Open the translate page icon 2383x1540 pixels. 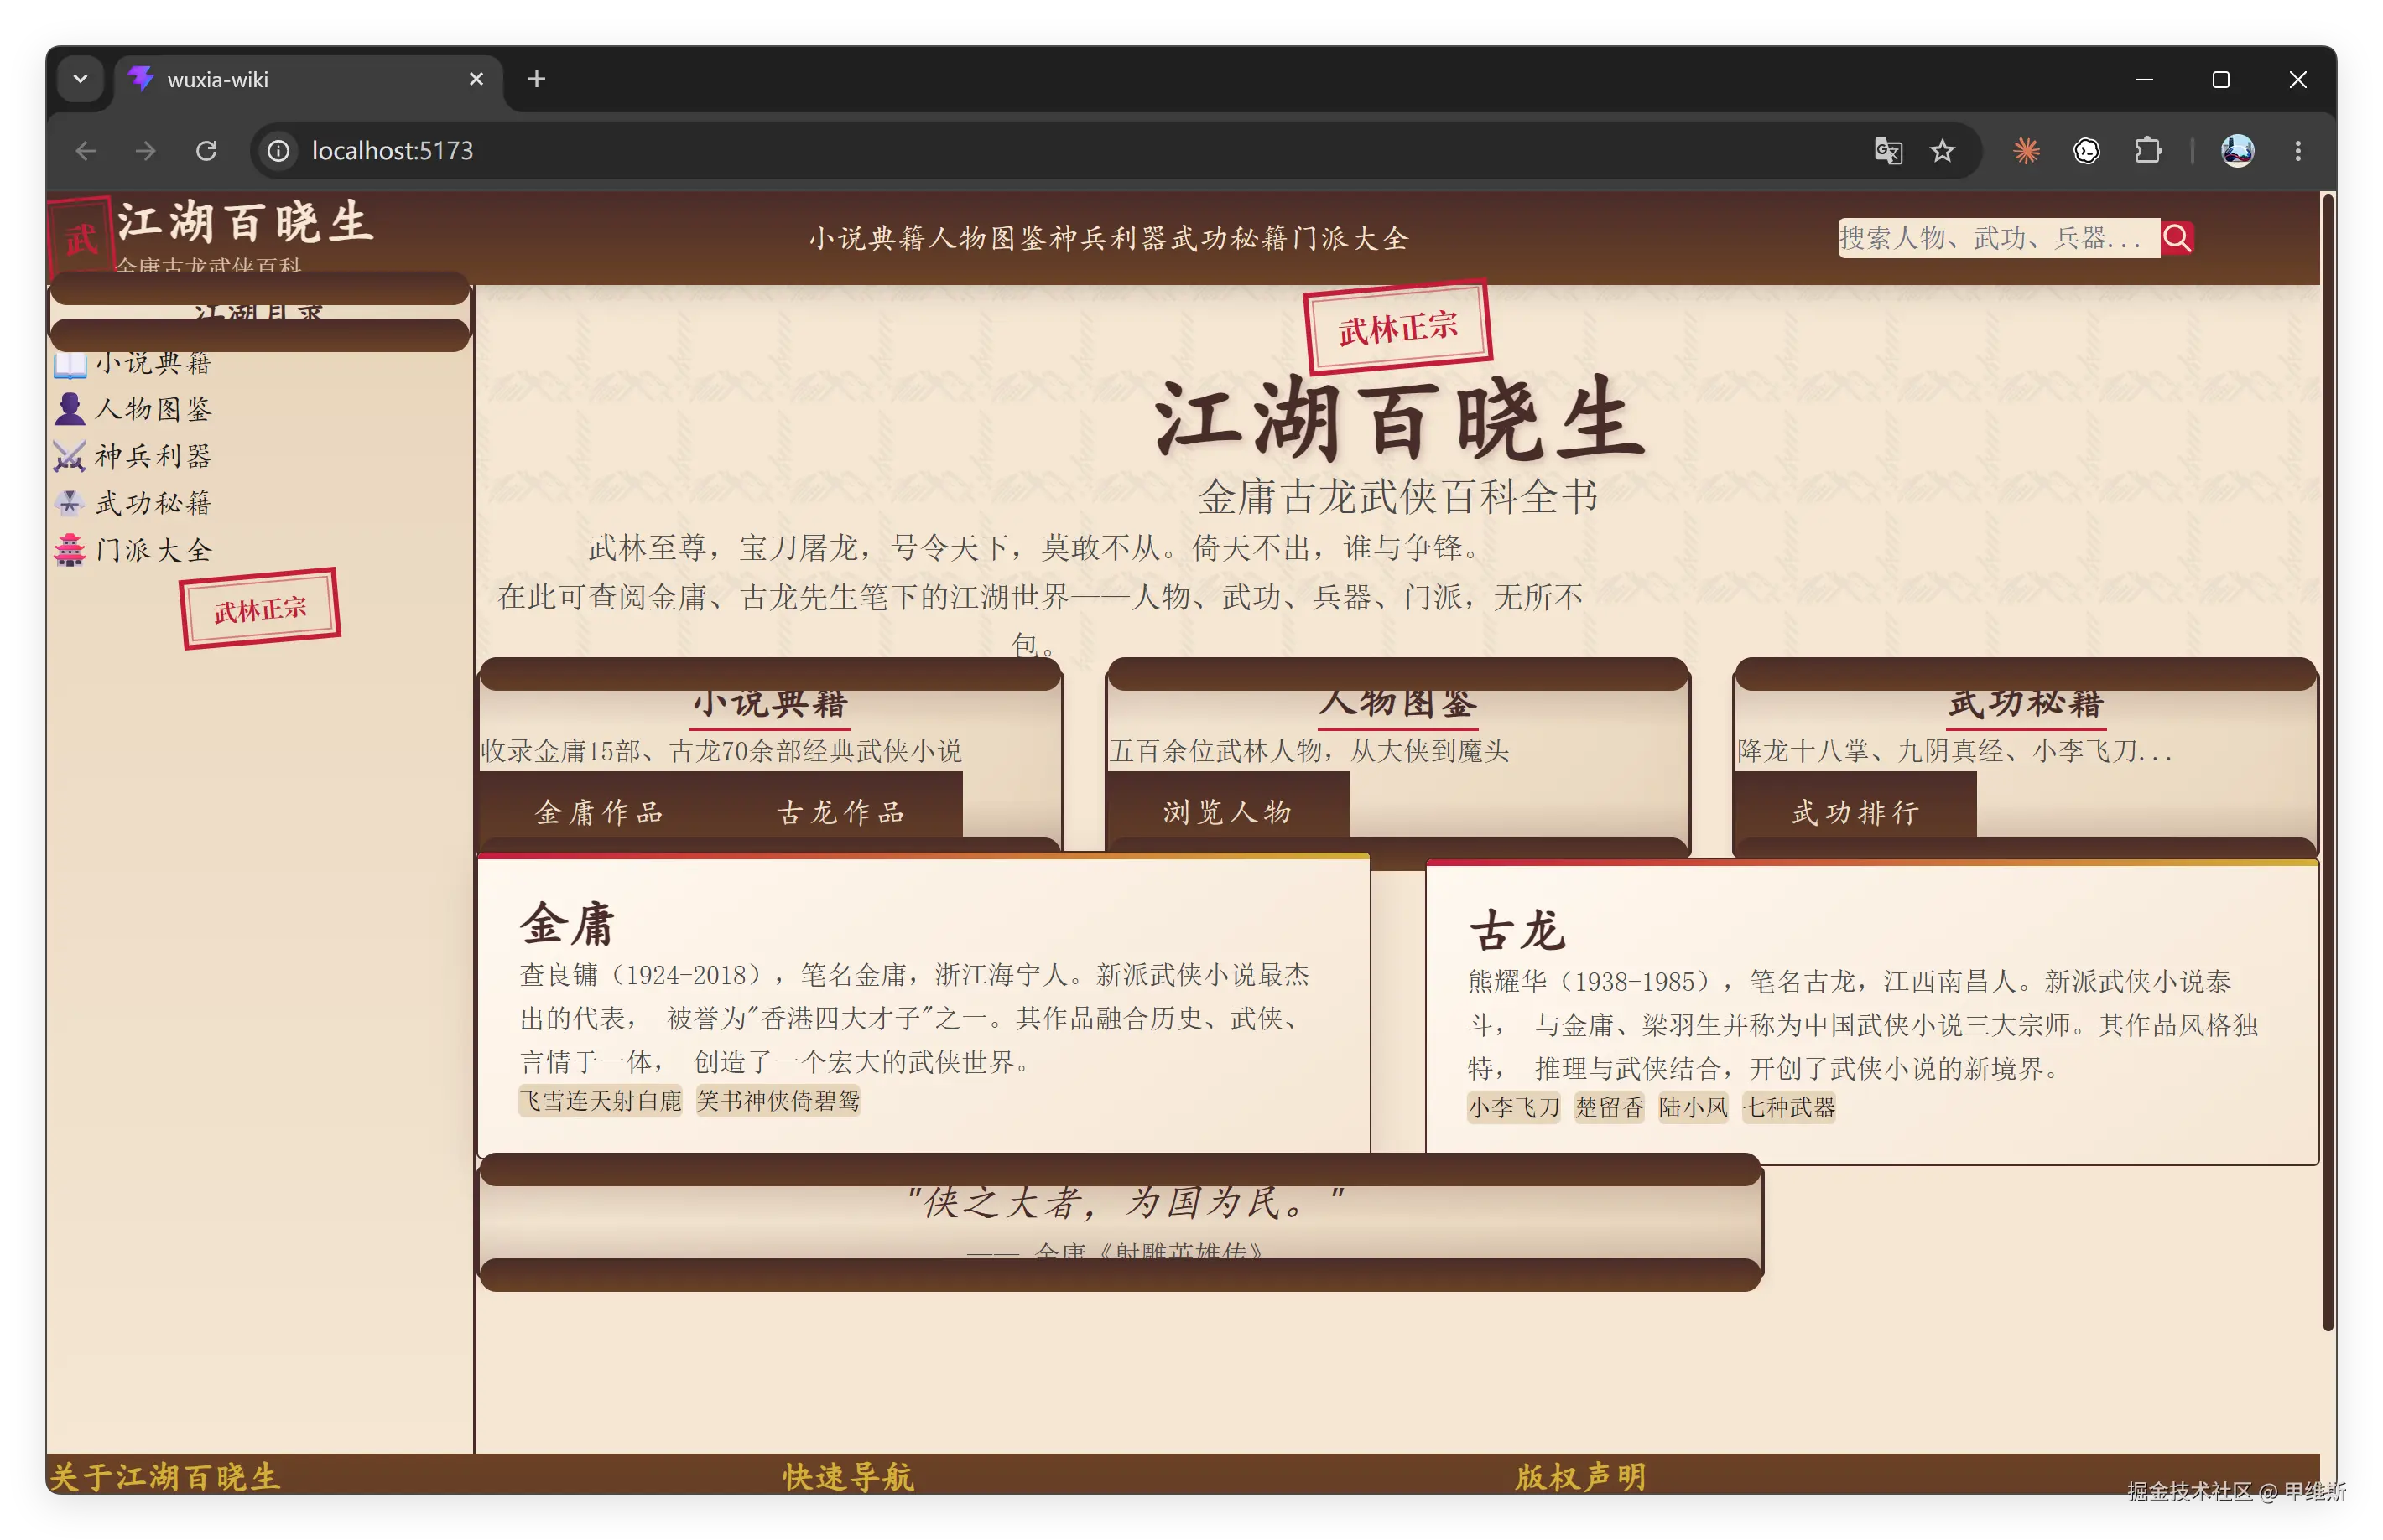tap(1886, 151)
